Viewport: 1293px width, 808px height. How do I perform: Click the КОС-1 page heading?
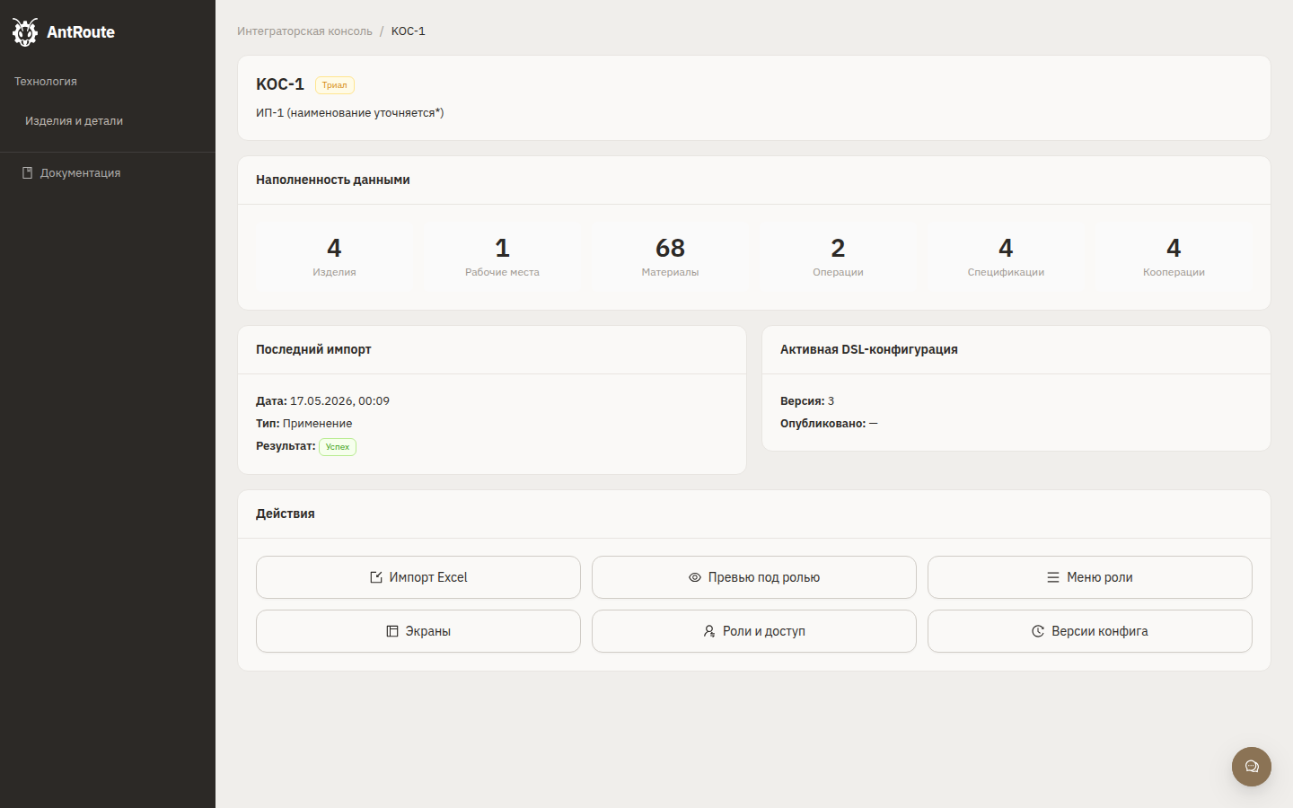280,84
